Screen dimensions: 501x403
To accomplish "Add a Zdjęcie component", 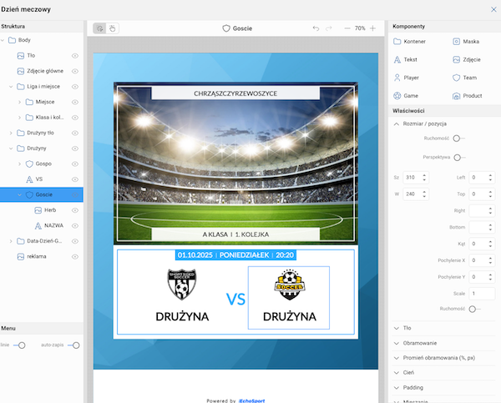I will (467, 60).
